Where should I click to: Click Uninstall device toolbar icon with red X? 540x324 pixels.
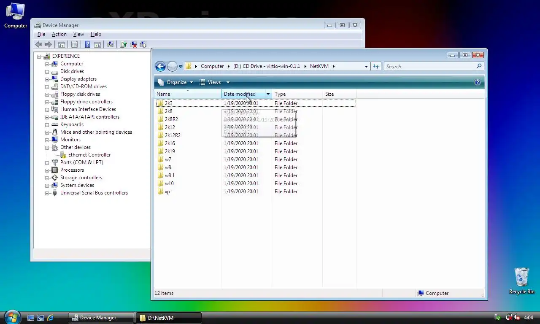[x=133, y=44]
